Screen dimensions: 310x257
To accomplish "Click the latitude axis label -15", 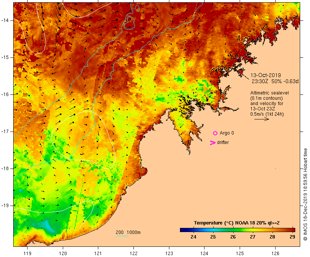I will pyautogui.click(x=5, y=57).
